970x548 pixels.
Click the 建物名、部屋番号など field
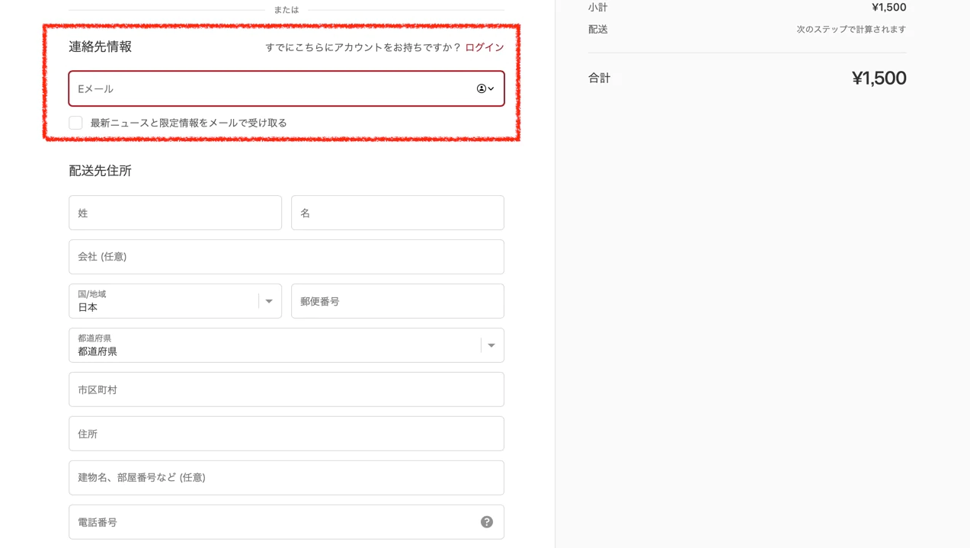coord(286,478)
